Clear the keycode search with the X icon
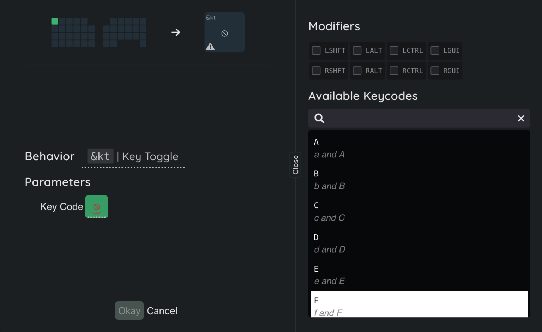The height and width of the screenshot is (332, 542). (x=521, y=118)
